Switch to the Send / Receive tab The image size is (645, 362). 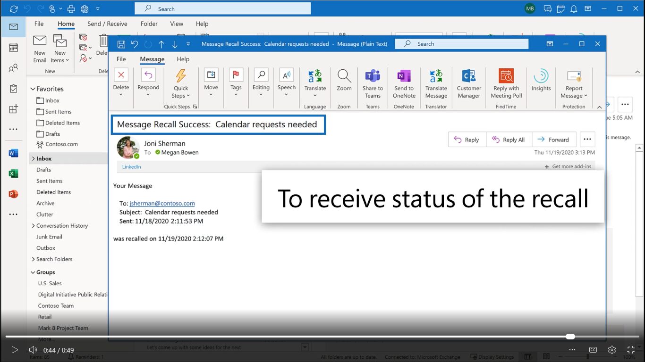[x=107, y=24]
